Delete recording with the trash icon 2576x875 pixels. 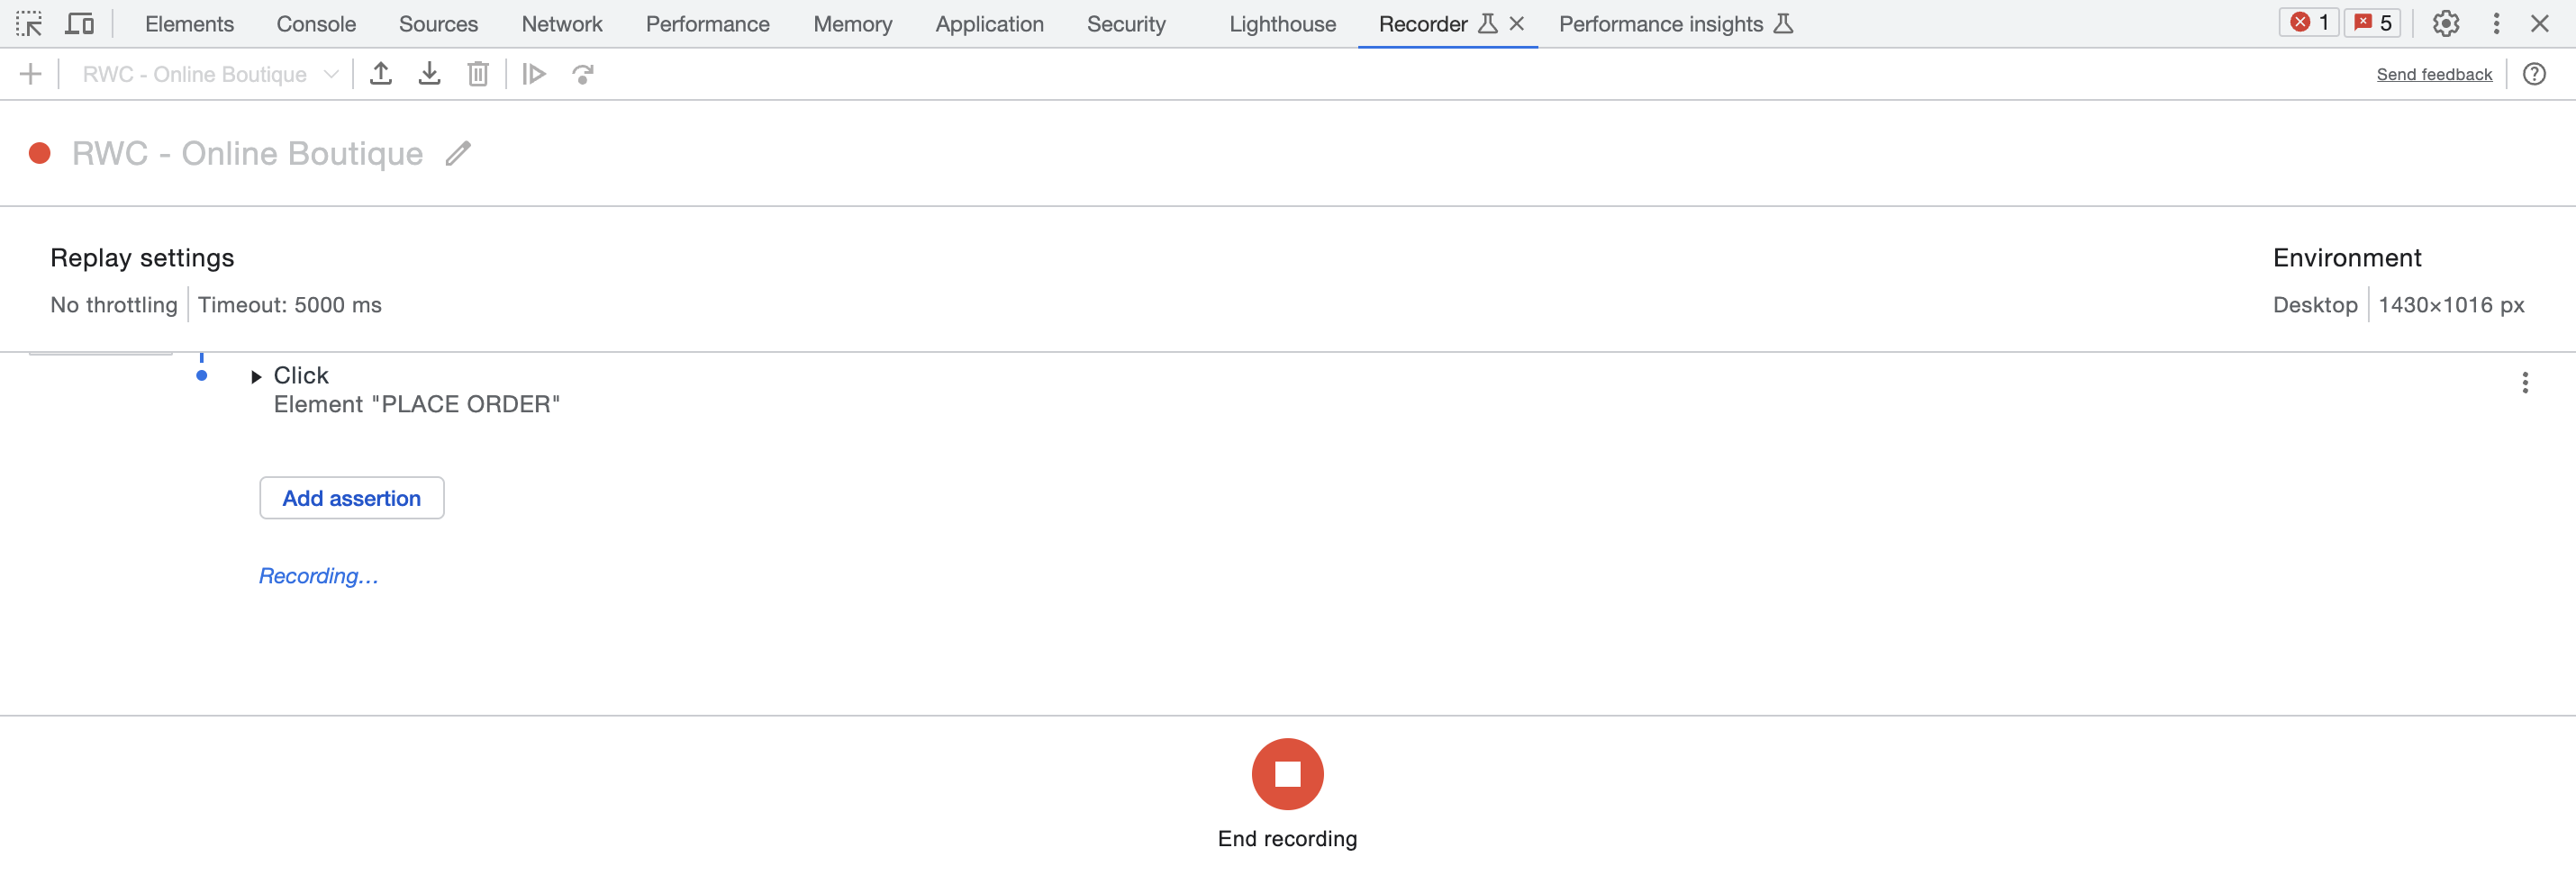click(478, 74)
